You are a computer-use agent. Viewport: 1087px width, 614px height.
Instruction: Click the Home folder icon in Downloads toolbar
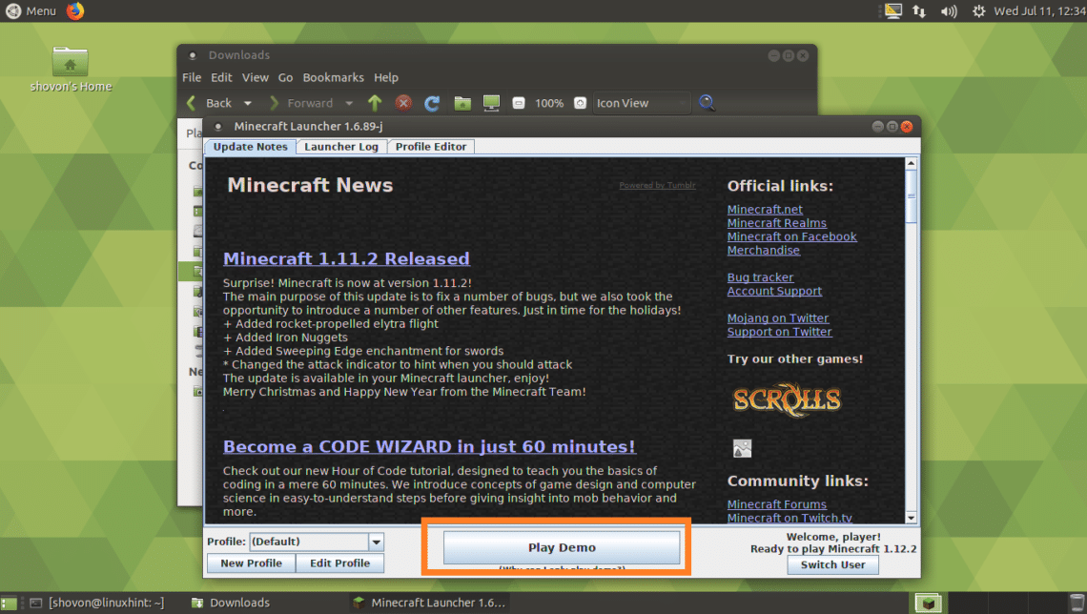pos(462,103)
